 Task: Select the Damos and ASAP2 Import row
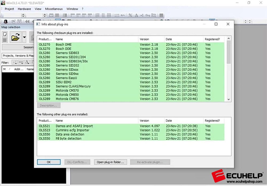[x=131, y=126]
